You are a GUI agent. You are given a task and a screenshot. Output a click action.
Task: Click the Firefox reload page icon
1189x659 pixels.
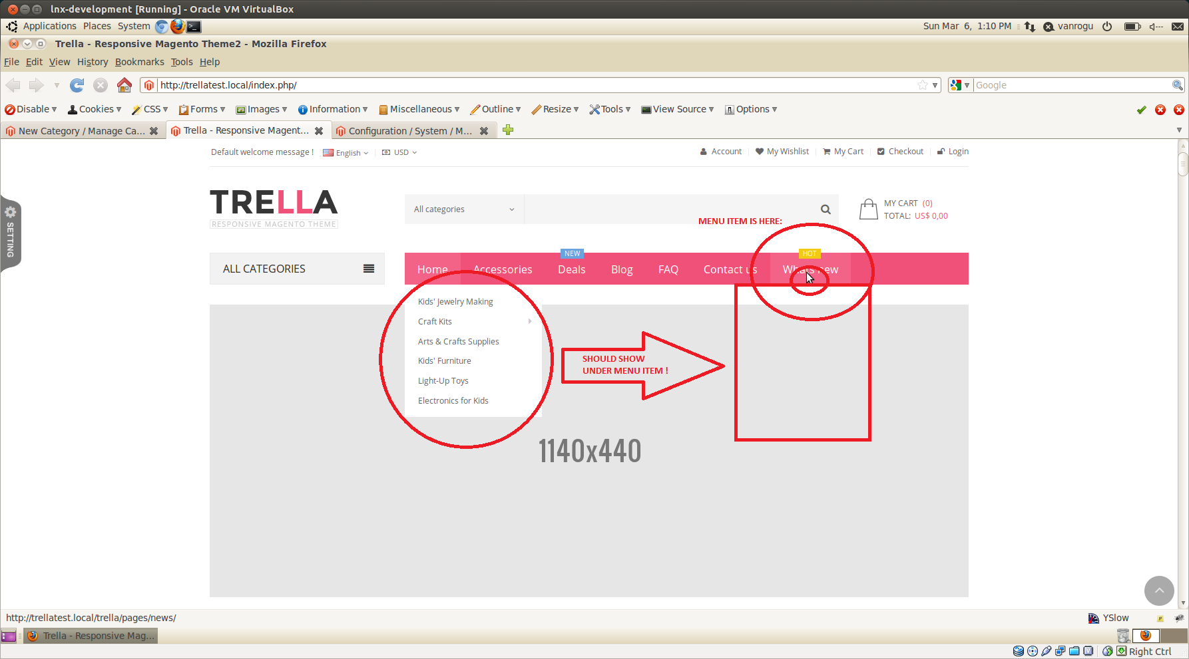[x=77, y=85]
